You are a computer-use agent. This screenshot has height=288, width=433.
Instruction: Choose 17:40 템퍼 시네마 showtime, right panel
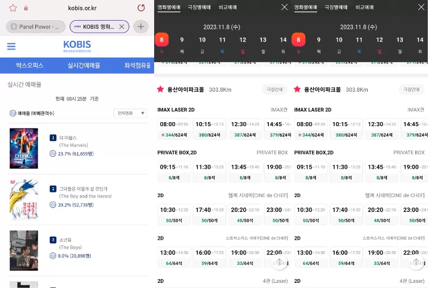coord(346,215)
